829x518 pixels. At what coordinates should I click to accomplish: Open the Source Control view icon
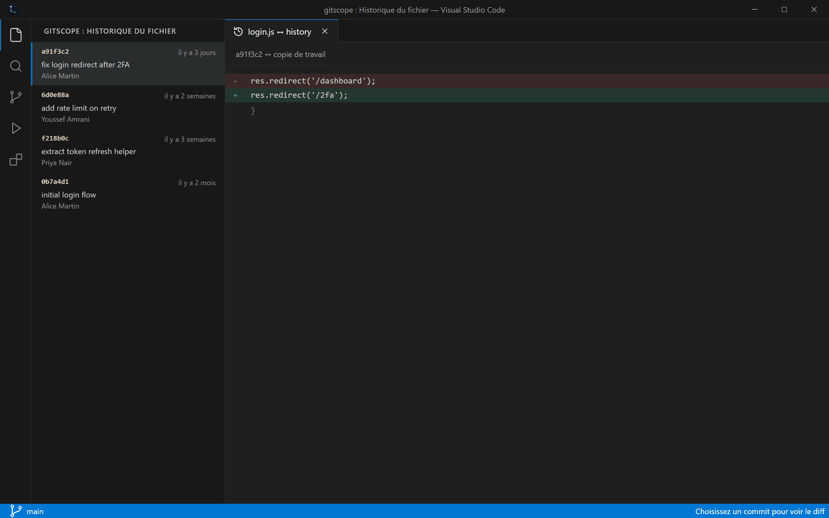[16, 97]
